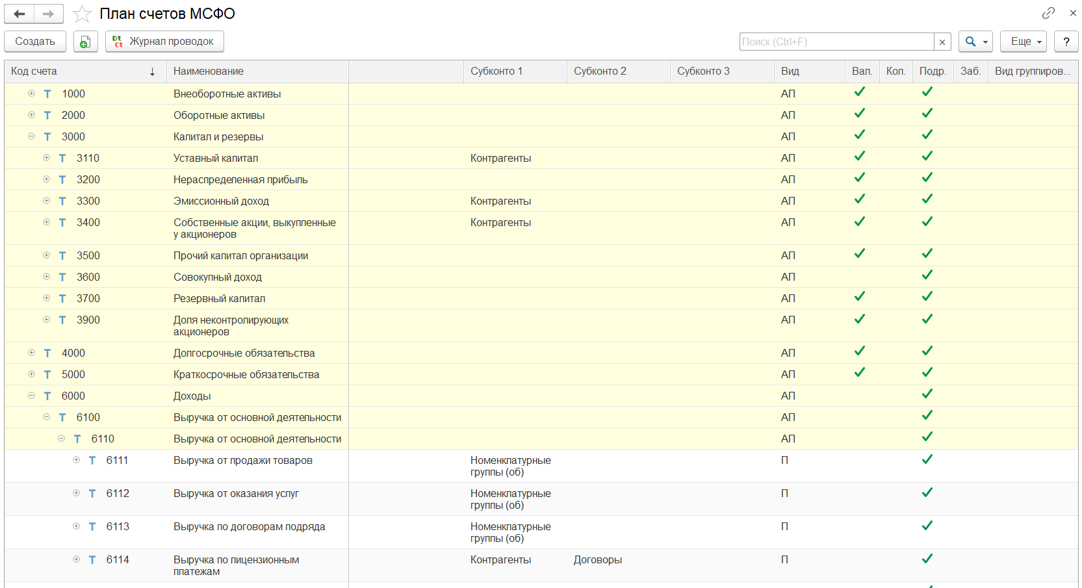Clear search field with the X button
Image resolution: width=1082 pixels, height=588 pixels.
942,42
